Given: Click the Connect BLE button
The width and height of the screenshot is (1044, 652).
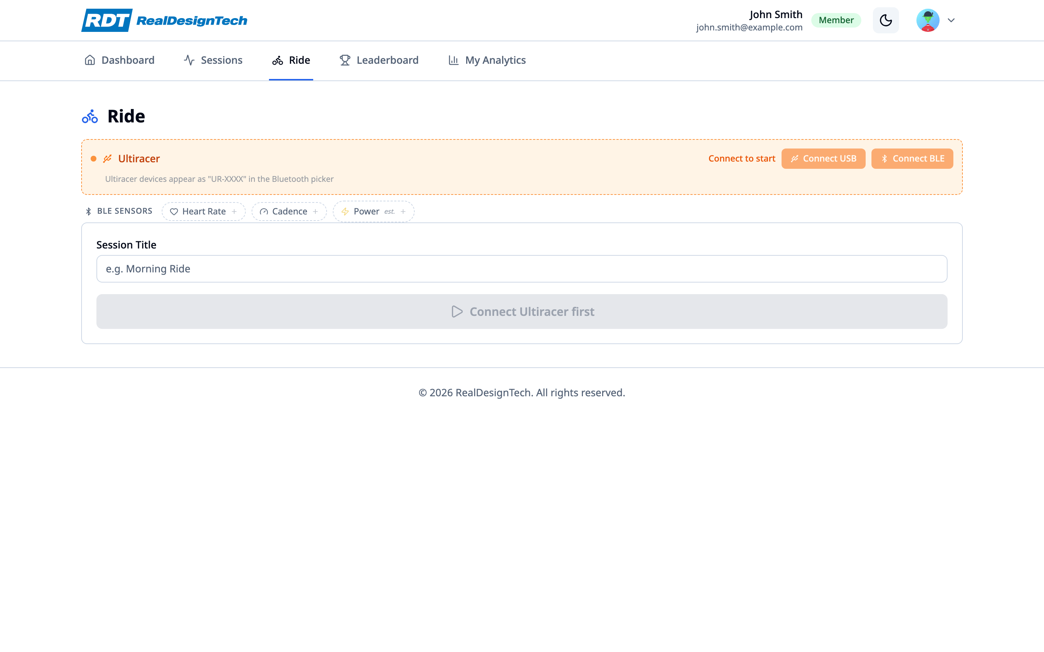Looking at the screenshot, I should 912,158.
